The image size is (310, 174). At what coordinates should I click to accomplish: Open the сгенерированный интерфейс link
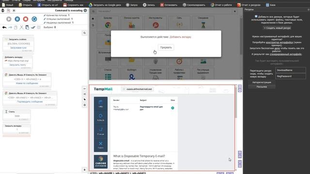tap(286, 54)
